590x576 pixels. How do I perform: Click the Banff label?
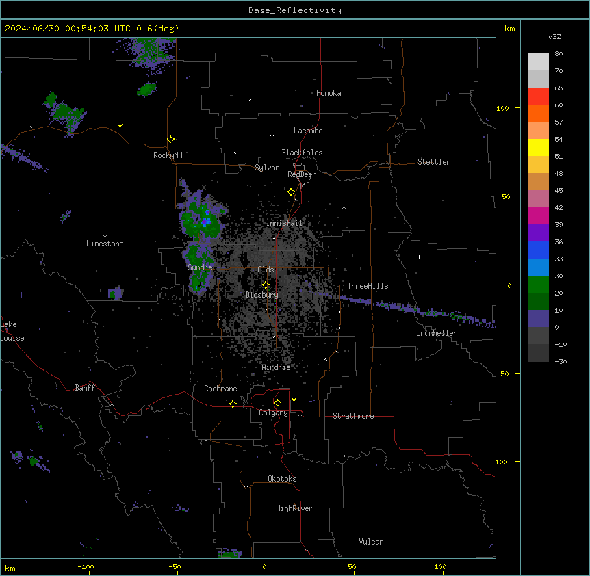(x=85, y=388)
